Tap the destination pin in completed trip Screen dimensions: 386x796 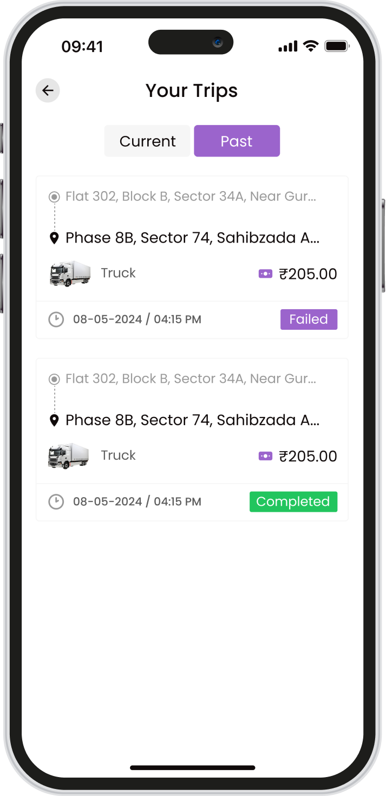54,421
